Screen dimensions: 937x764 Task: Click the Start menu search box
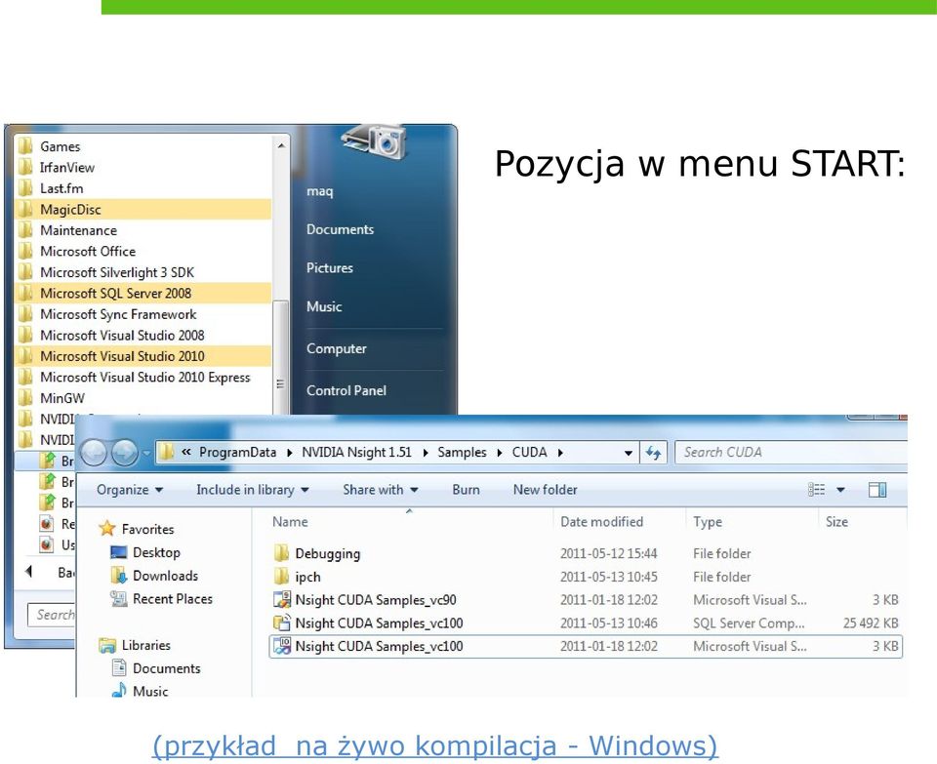point(52,615)
